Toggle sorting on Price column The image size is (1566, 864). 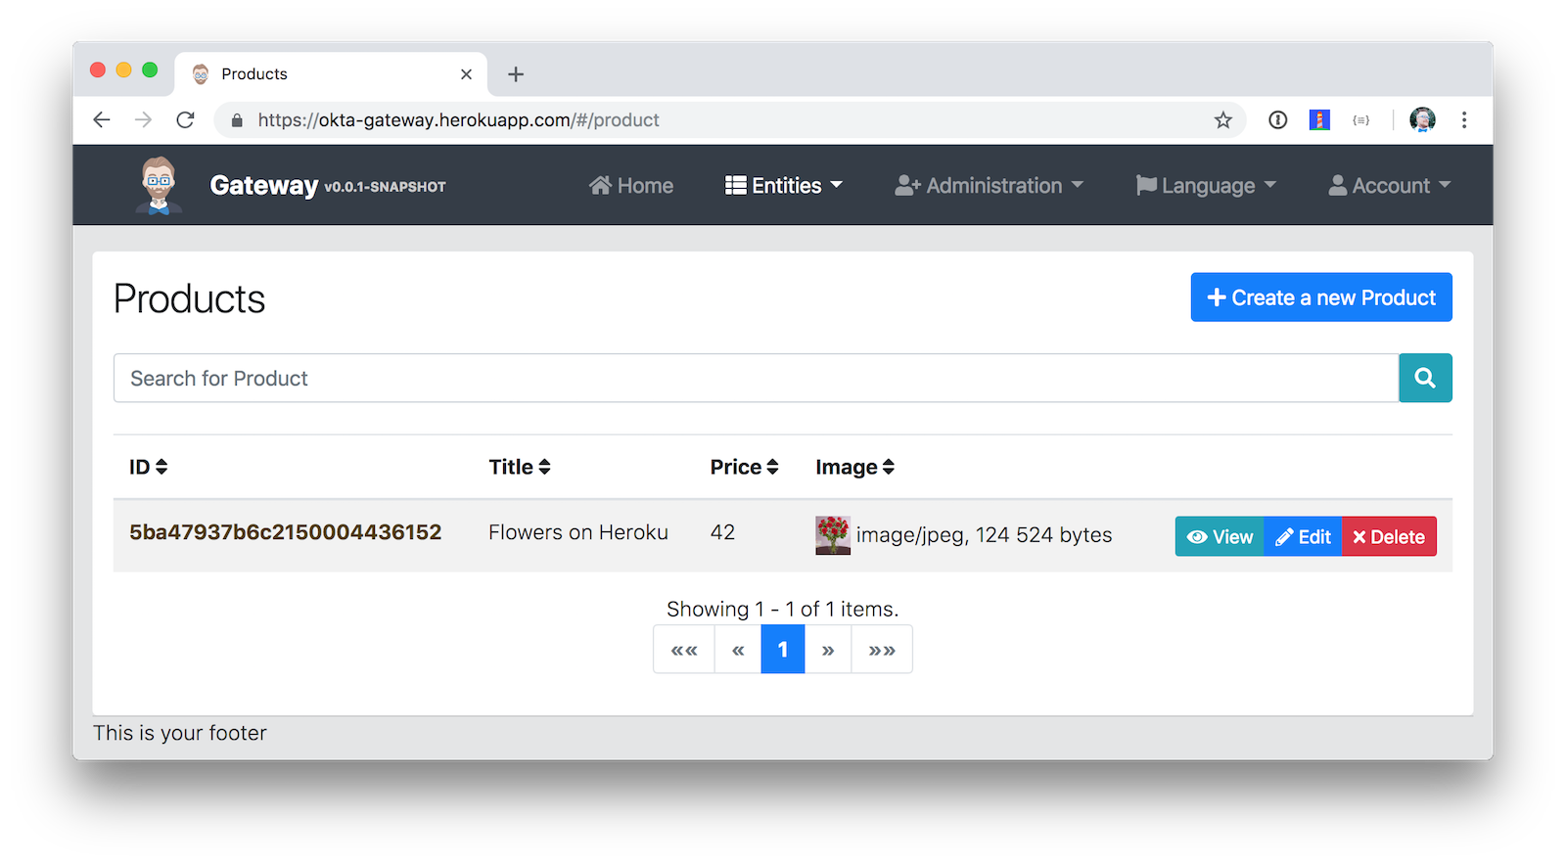point(744,467)
